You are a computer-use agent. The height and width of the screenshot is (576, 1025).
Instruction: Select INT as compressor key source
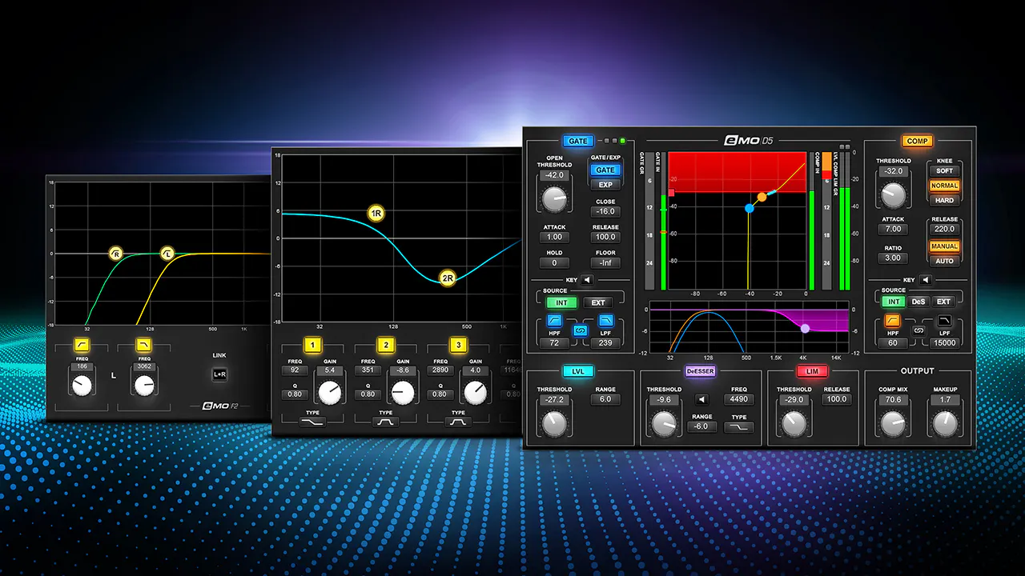coord(893,302)
